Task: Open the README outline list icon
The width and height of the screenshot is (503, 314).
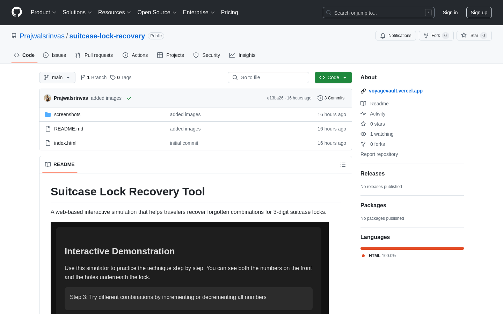Action: (x=343, y=165)
